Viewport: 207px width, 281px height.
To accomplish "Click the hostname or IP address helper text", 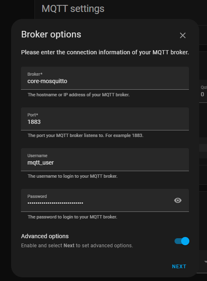I will click(x=78, y=95).
